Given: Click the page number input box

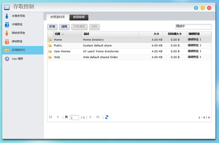Looking at the screenshot, I should click(x=74, y=117).
